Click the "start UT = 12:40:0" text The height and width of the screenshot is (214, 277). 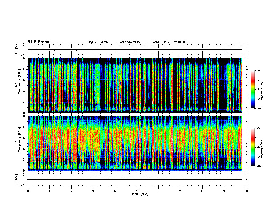(169, 42)
